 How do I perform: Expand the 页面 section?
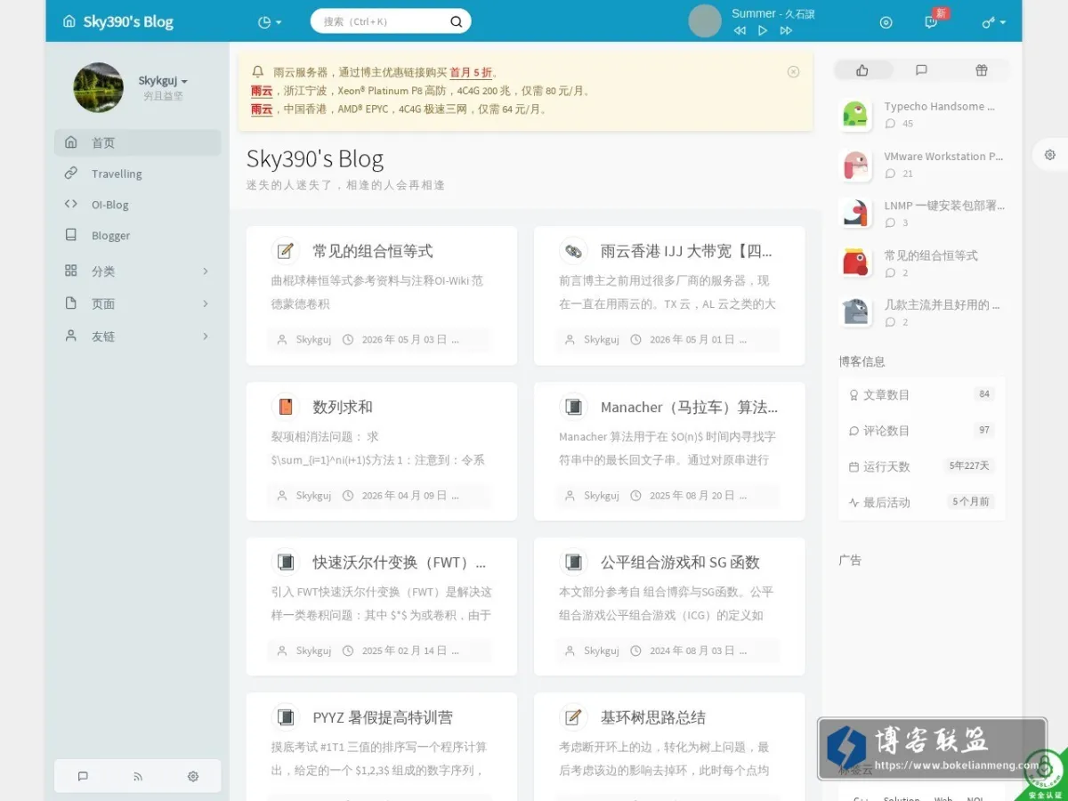(x=138, y=303)
